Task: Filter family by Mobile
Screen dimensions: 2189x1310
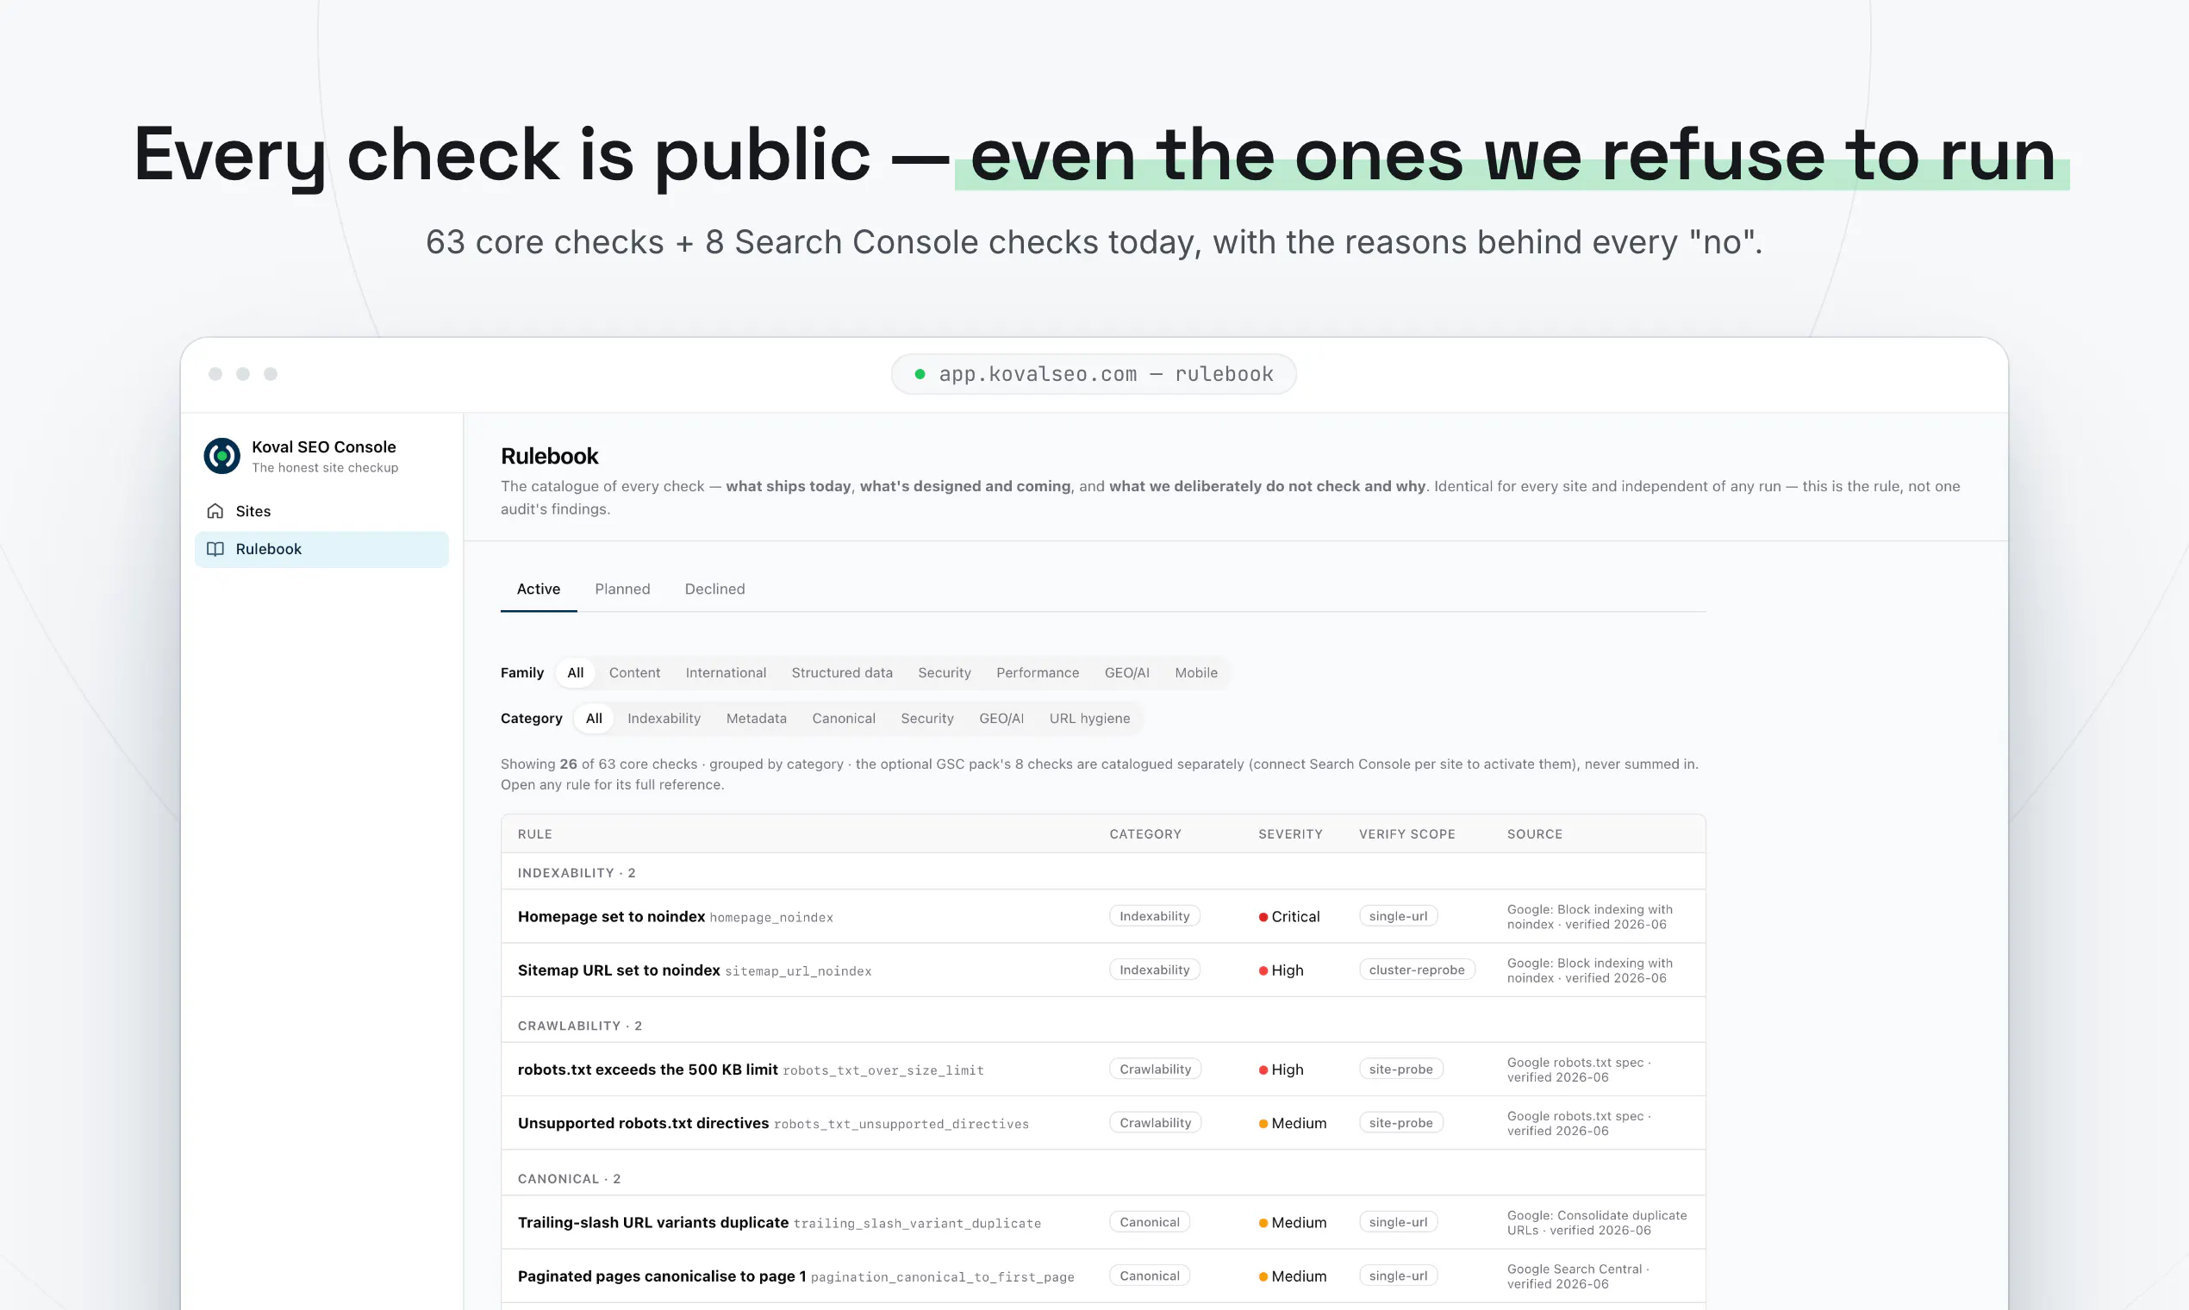Action: 1196,672
